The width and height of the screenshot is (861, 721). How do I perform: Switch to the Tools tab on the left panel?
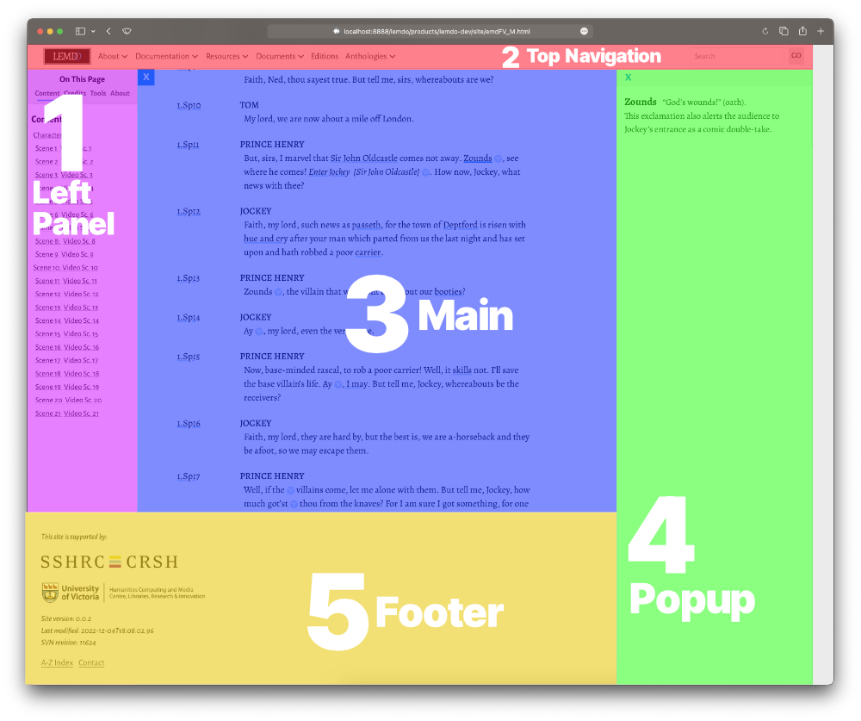[97, 93]
